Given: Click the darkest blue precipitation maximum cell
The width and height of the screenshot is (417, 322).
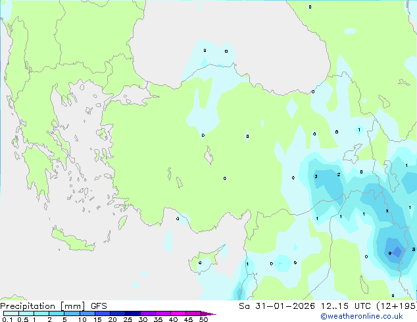Looking at the screenshot, I should [397, 252].
